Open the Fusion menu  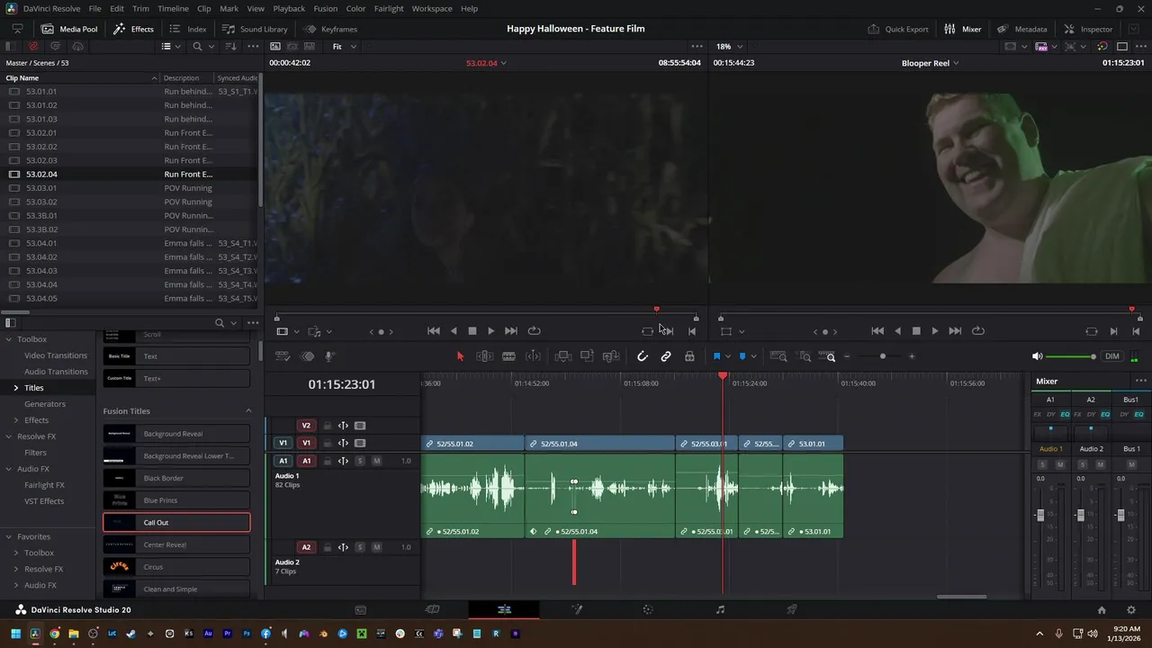[x=325, y=8]
